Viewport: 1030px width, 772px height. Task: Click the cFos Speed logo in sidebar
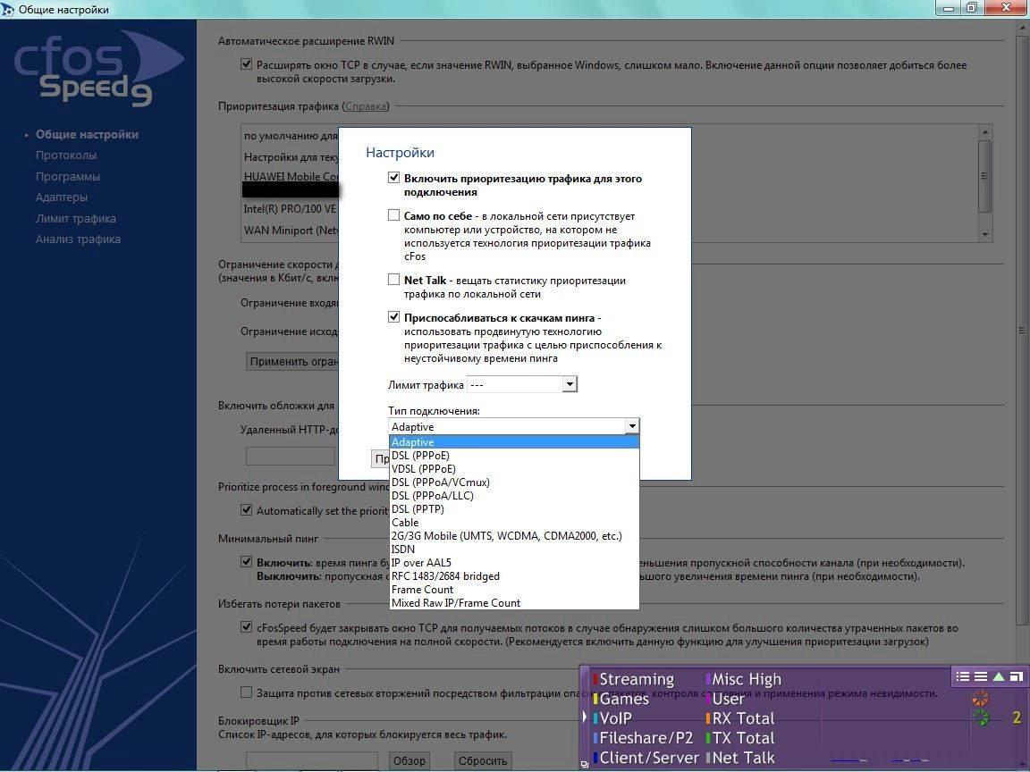click(x=98, y=69)
